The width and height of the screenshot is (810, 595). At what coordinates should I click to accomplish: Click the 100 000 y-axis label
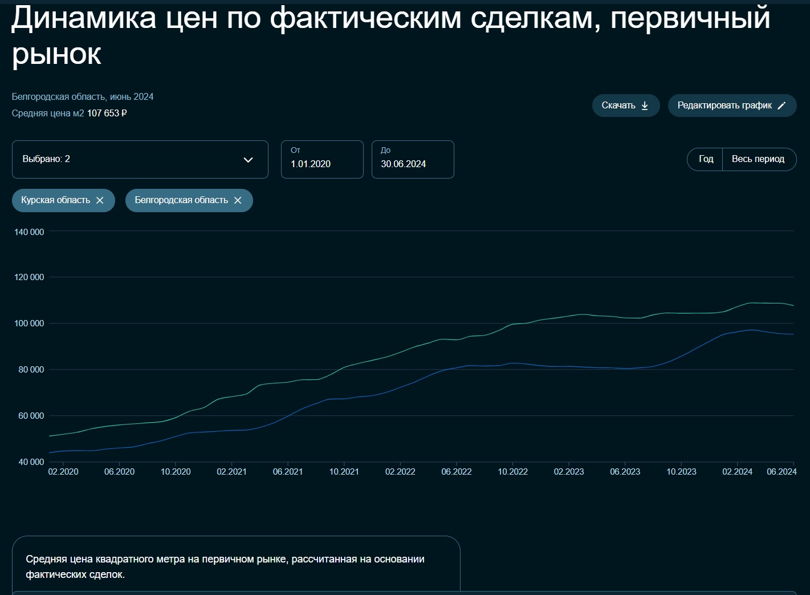coord(29,323)
